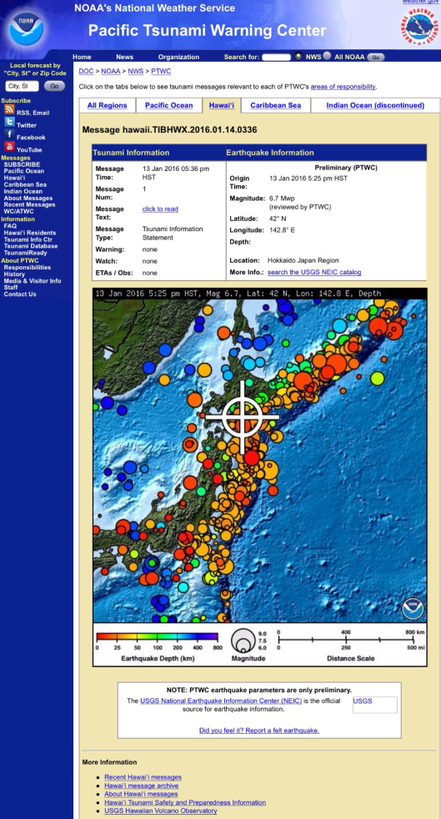Click the City, St forecast input
Viewport: 441px width, 819px height.
pyautogui.click(x=22, y=86)
